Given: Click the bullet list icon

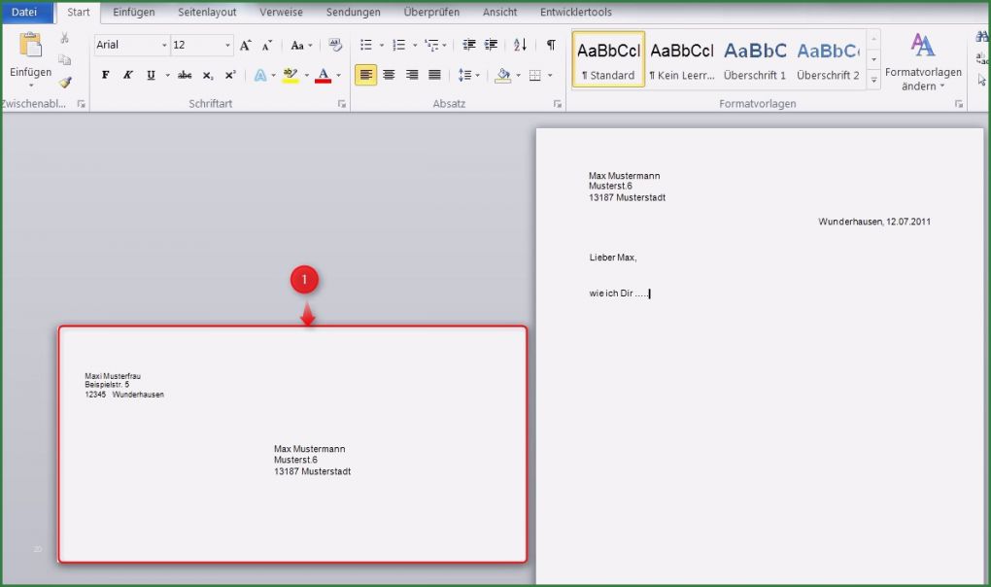Looking at the screenshot, I should (x=366, y=45).
